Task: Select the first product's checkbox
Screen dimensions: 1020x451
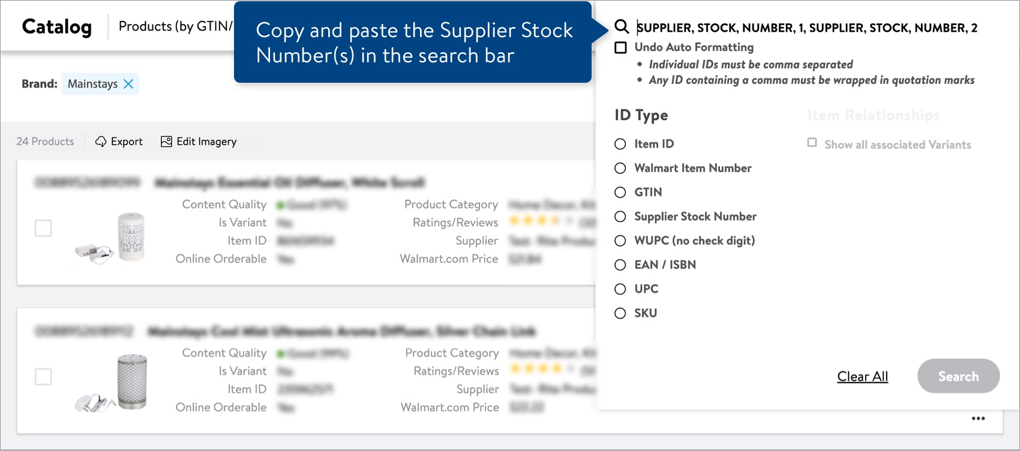Action: click(43, 228)
